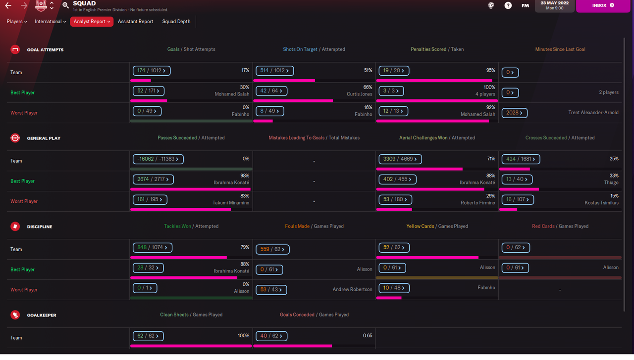The image size is (634, 360).
Task: Open the world/community icon in header
Action: 491,5
